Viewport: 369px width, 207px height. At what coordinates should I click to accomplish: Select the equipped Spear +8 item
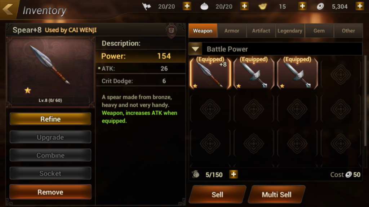coord(210,73)
